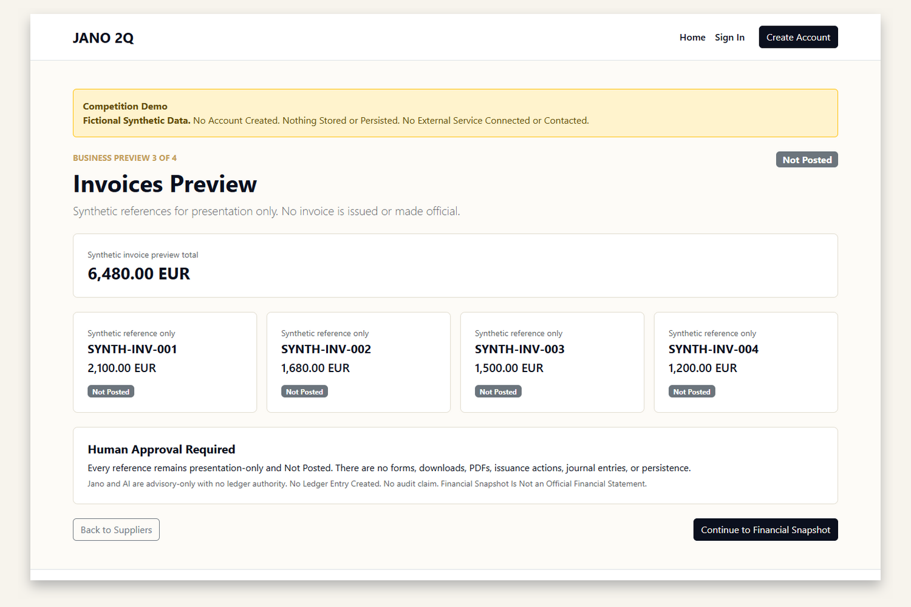Select the SYNTH-INV-004 invoice card
Viewport: 911px width, 607px height.
click(x=746, y=362)
